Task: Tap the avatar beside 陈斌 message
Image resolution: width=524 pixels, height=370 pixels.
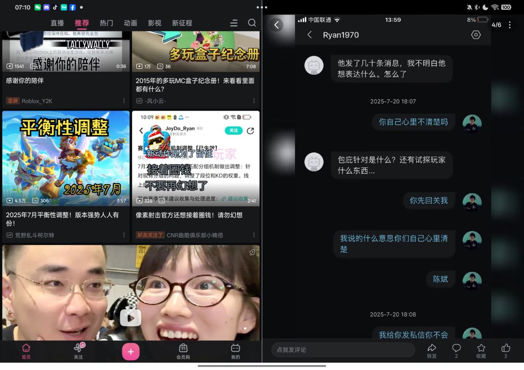Action: click(472, 281)
